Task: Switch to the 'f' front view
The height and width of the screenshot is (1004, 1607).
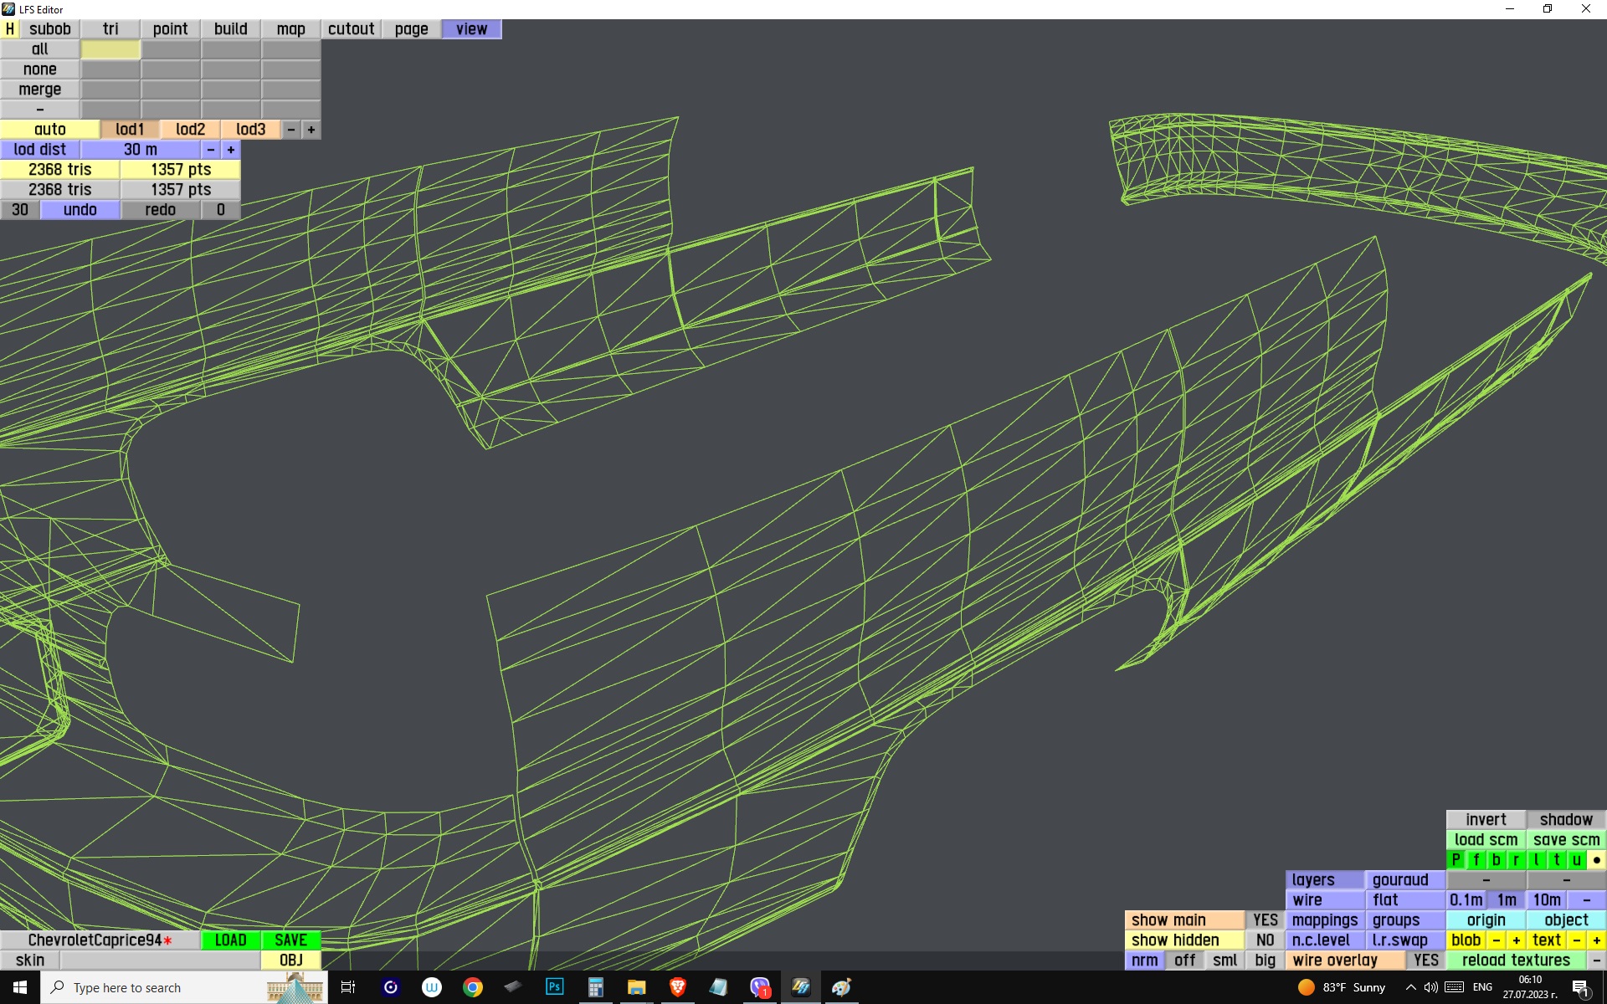Action: [x=1476, y=860]
